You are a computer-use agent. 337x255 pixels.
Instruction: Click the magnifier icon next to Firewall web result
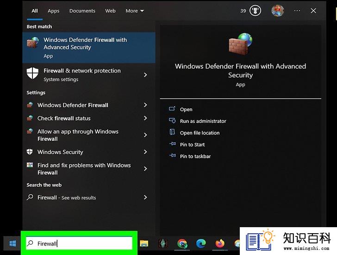[30, 197]
